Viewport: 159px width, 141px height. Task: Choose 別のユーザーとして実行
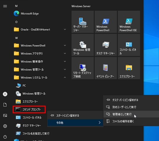point(131,107)
